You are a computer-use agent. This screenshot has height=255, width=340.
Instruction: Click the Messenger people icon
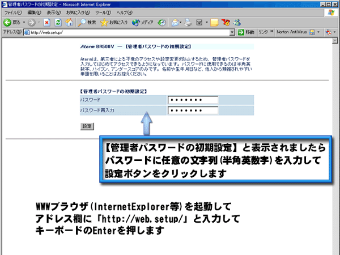(237, 22)
